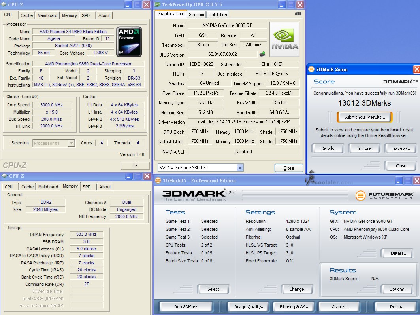420x315 pixels.
Task: Click the BIOS Version field 62.94.07.00.02
Action: click(222, 54)
